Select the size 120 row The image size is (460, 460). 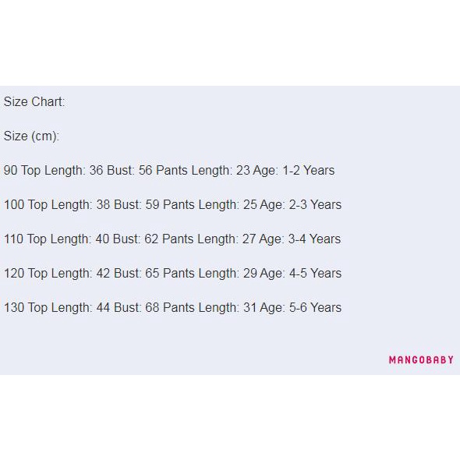point(172,274)
